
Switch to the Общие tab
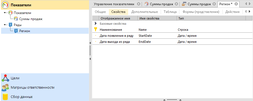(100, 12)
